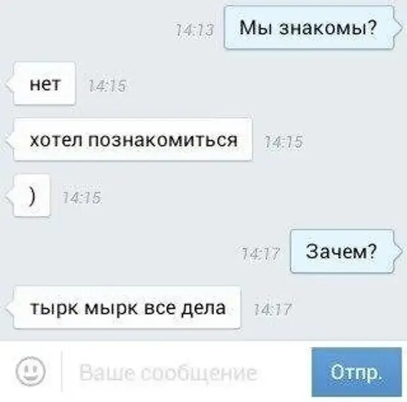407x402 pixels.
Task: Click the word познакомиться in the message
Action: point(163,140)
